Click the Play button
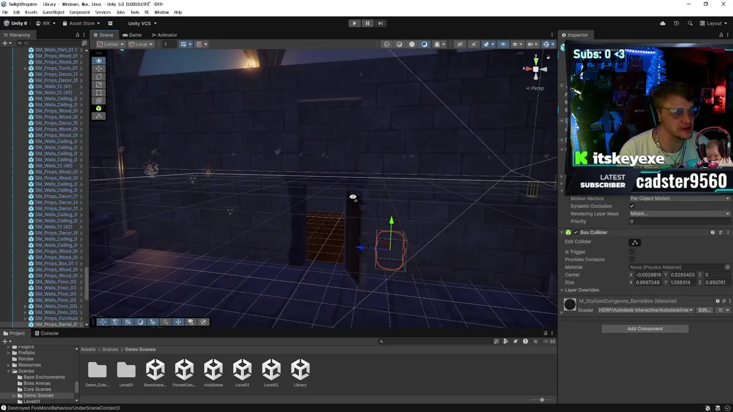This screenshot has height=412, width=733. click(x=354, y=23)
